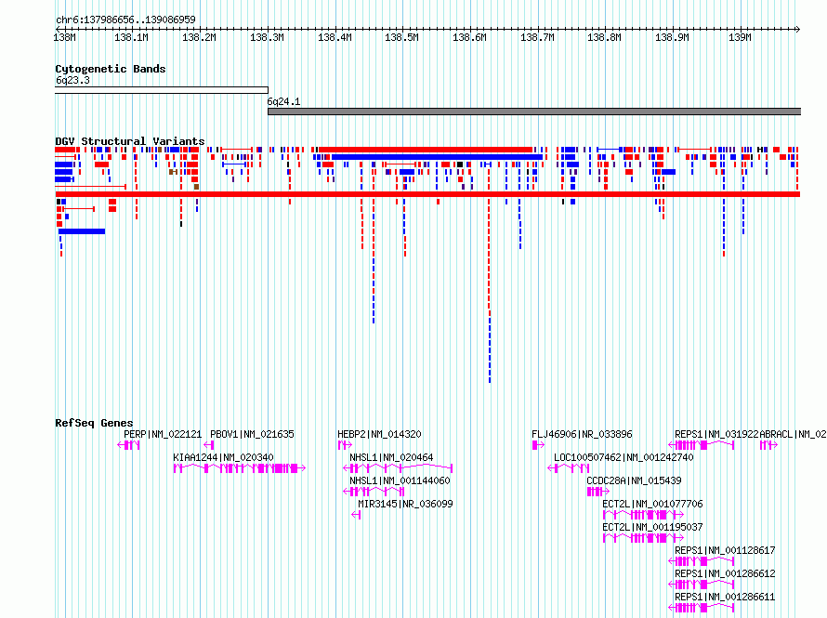
Task: Click the 138.7M ruler tick label
Action: click(x=537, y=37)
